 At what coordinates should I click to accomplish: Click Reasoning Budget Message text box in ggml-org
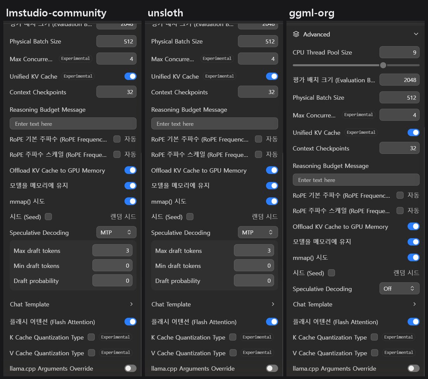coord(356,180)
